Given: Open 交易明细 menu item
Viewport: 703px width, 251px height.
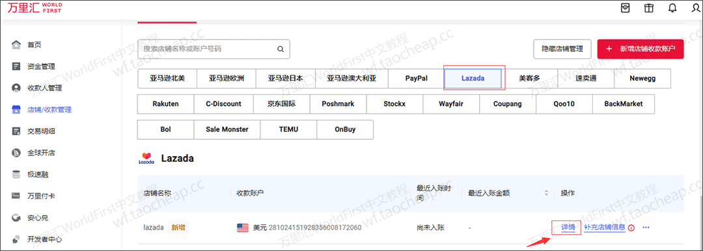Looking at the screenshot, I should pos(41,131).
